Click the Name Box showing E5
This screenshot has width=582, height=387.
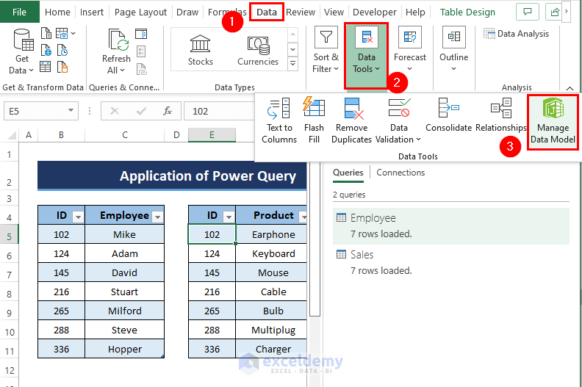click(35, 111)
